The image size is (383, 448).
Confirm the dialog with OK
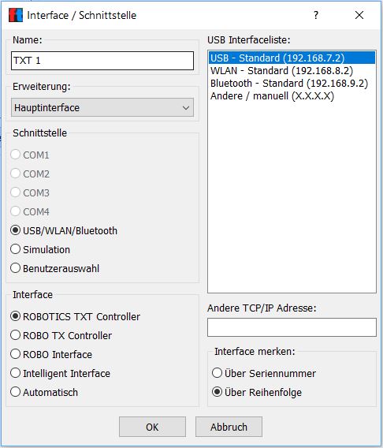(x=152, y=427)
